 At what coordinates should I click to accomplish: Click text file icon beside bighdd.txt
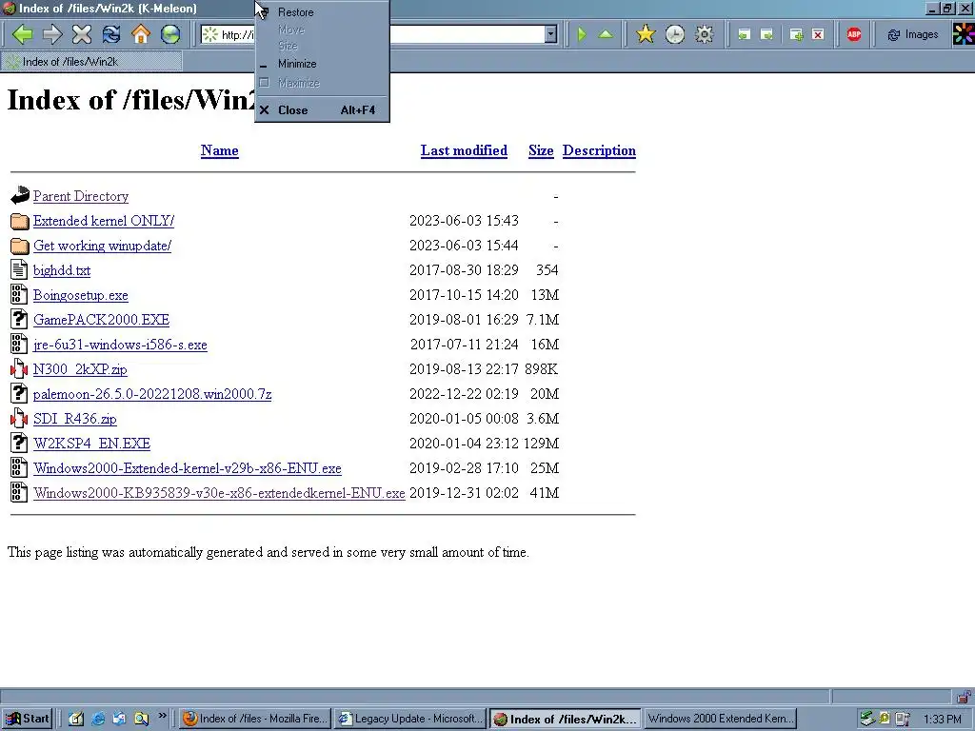pyautogui.click(x=19, y=269)
